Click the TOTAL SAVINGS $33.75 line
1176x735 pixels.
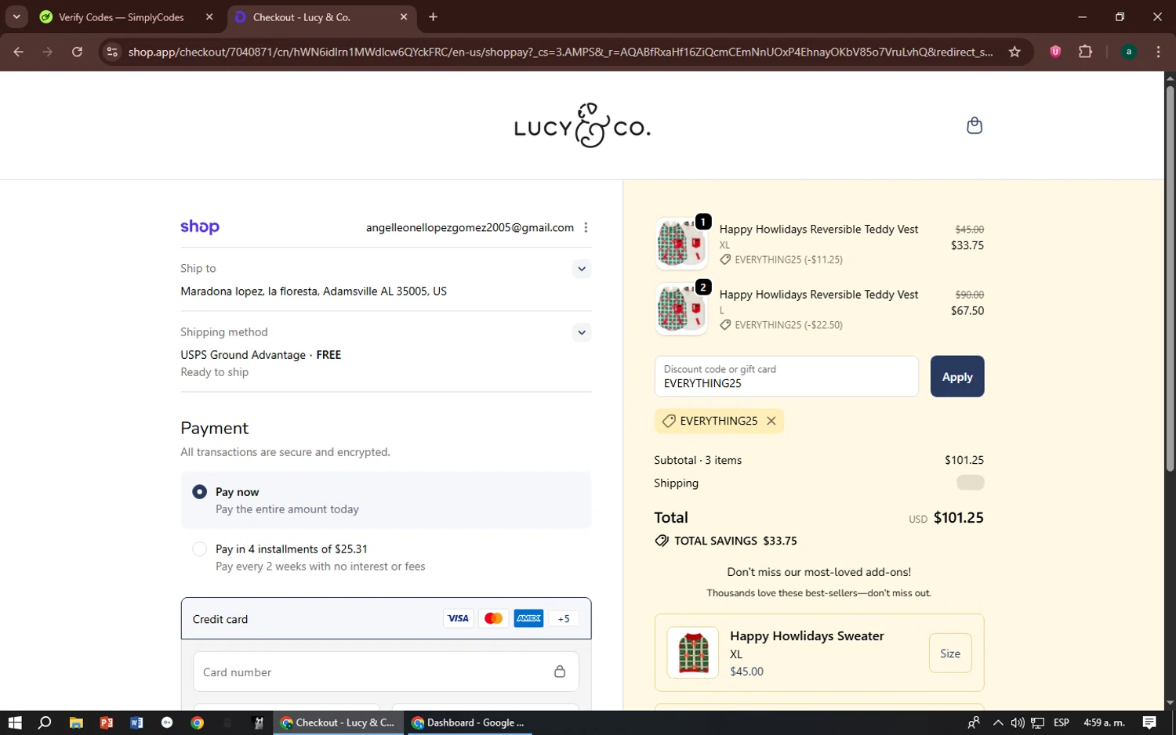[x=726, y=541]
